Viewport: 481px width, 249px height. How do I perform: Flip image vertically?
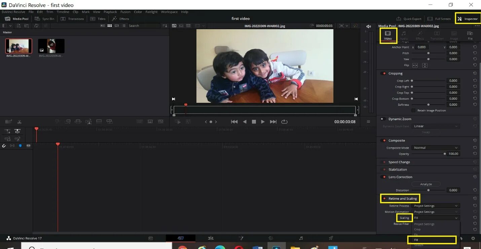click(425, 65)
